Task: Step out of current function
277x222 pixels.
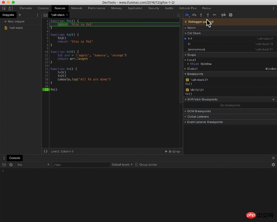Action: (x=208, y=15)
